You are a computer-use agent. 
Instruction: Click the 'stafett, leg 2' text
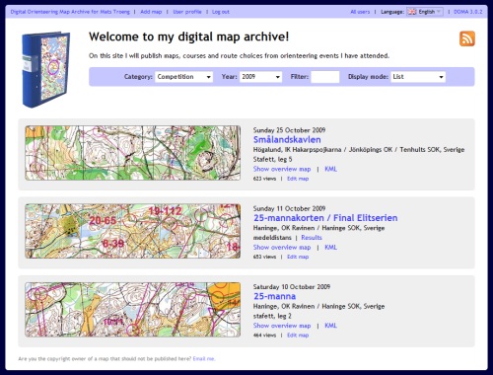272,316
